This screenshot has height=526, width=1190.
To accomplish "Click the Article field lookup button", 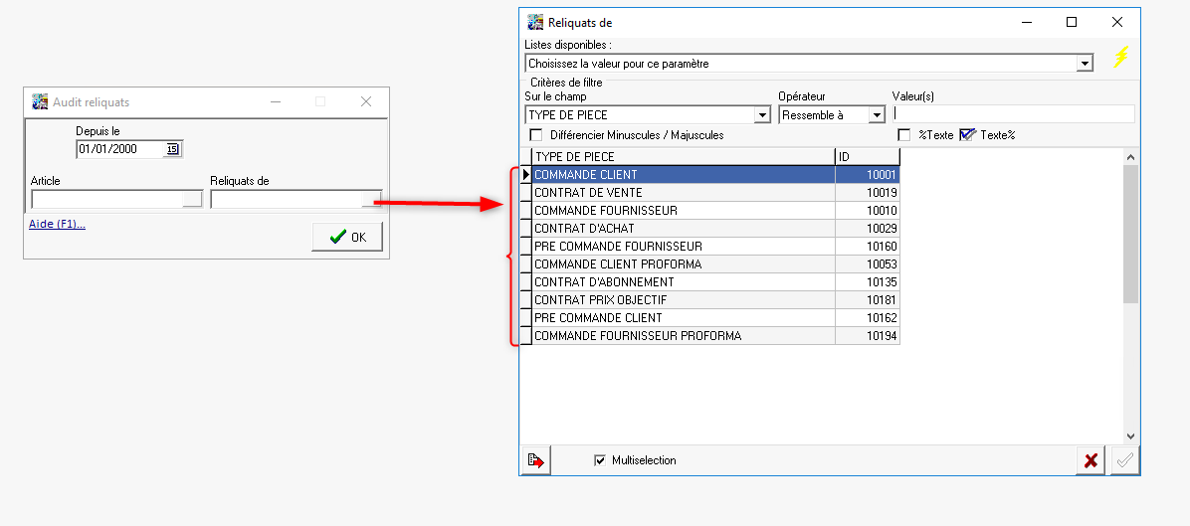I will 192,199.
